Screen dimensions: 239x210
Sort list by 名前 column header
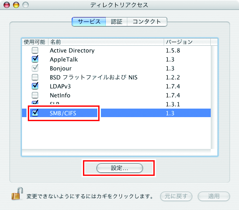pyautogui.click(x=106, y=42)
